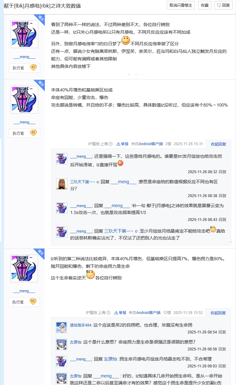Collapse replies with 收起回复 on floor 2

218,144
